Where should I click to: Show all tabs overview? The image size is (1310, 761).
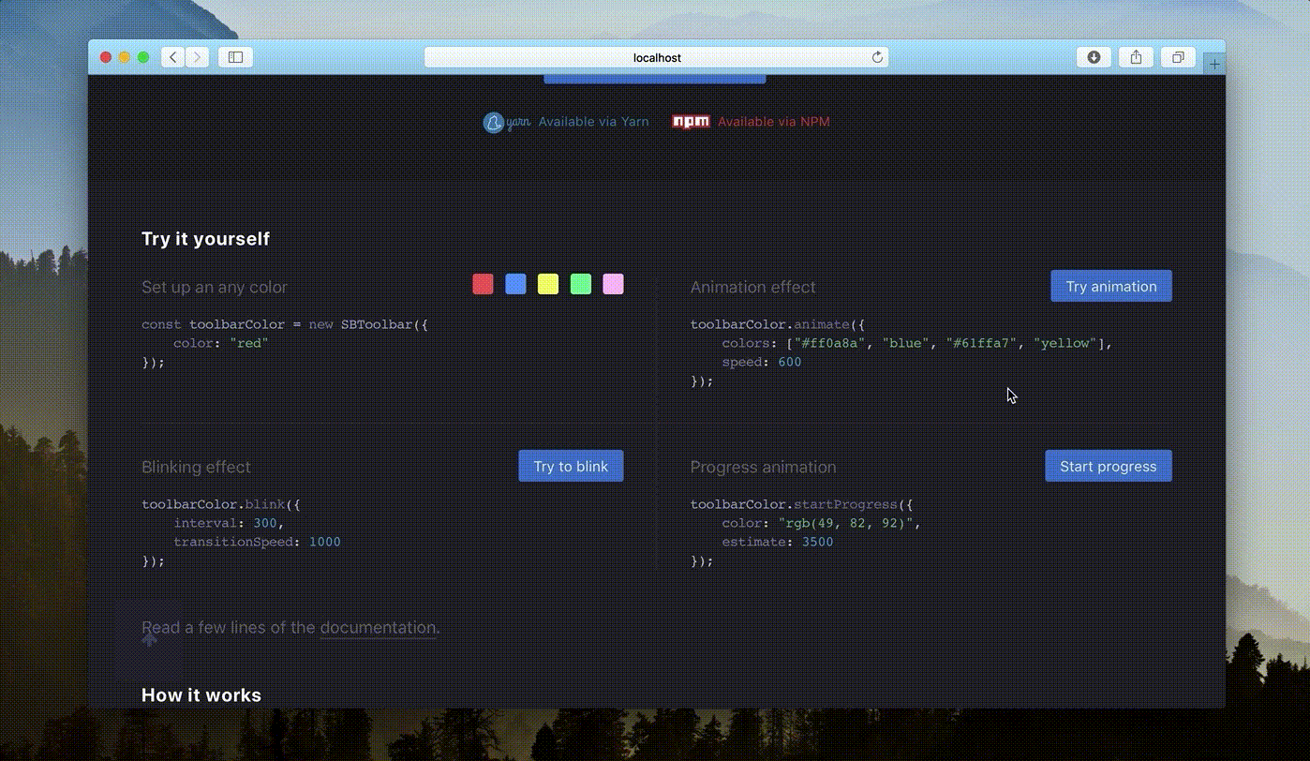1178,57
